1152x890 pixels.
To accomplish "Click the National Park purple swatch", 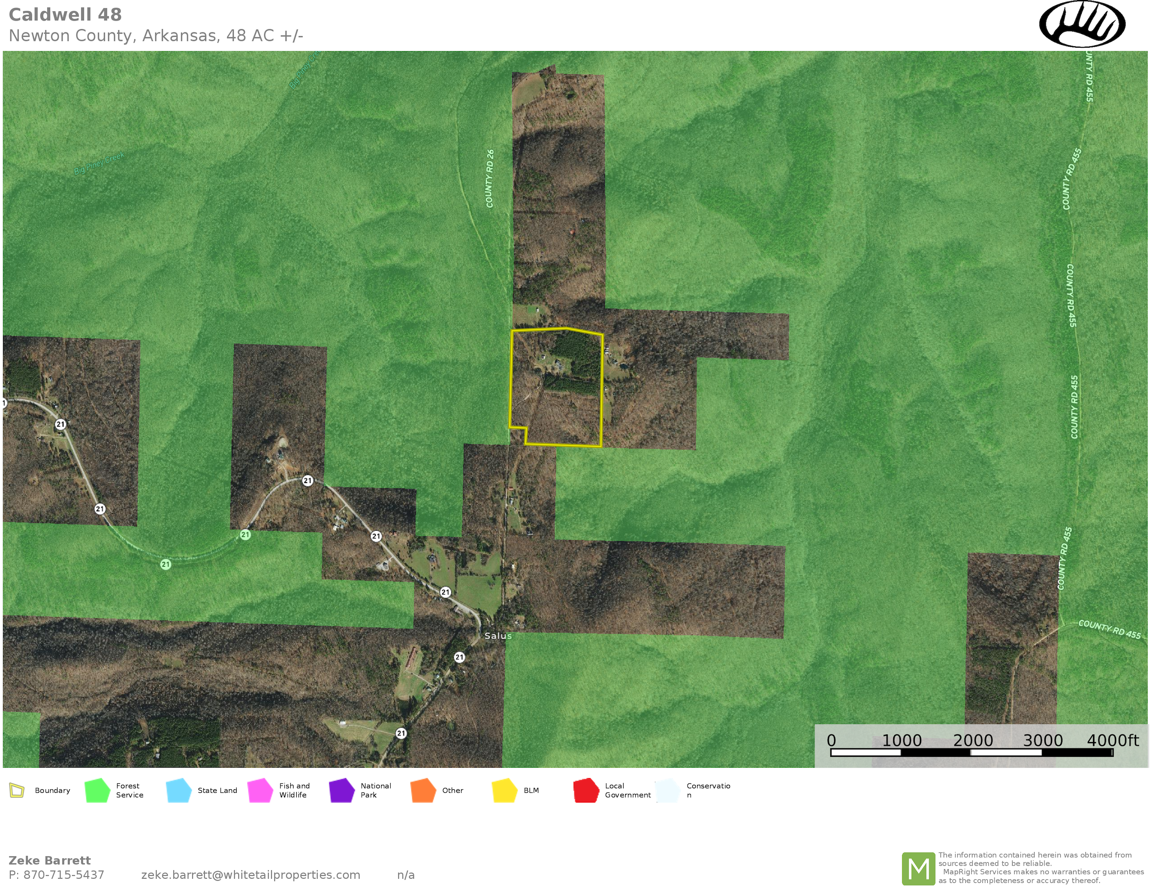I will (342, 790).
